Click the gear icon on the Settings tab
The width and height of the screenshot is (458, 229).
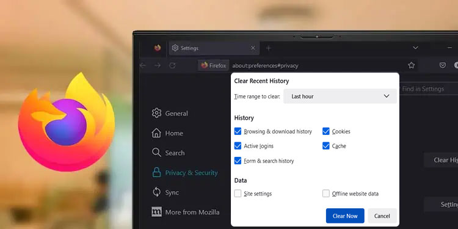click(175, 48)
